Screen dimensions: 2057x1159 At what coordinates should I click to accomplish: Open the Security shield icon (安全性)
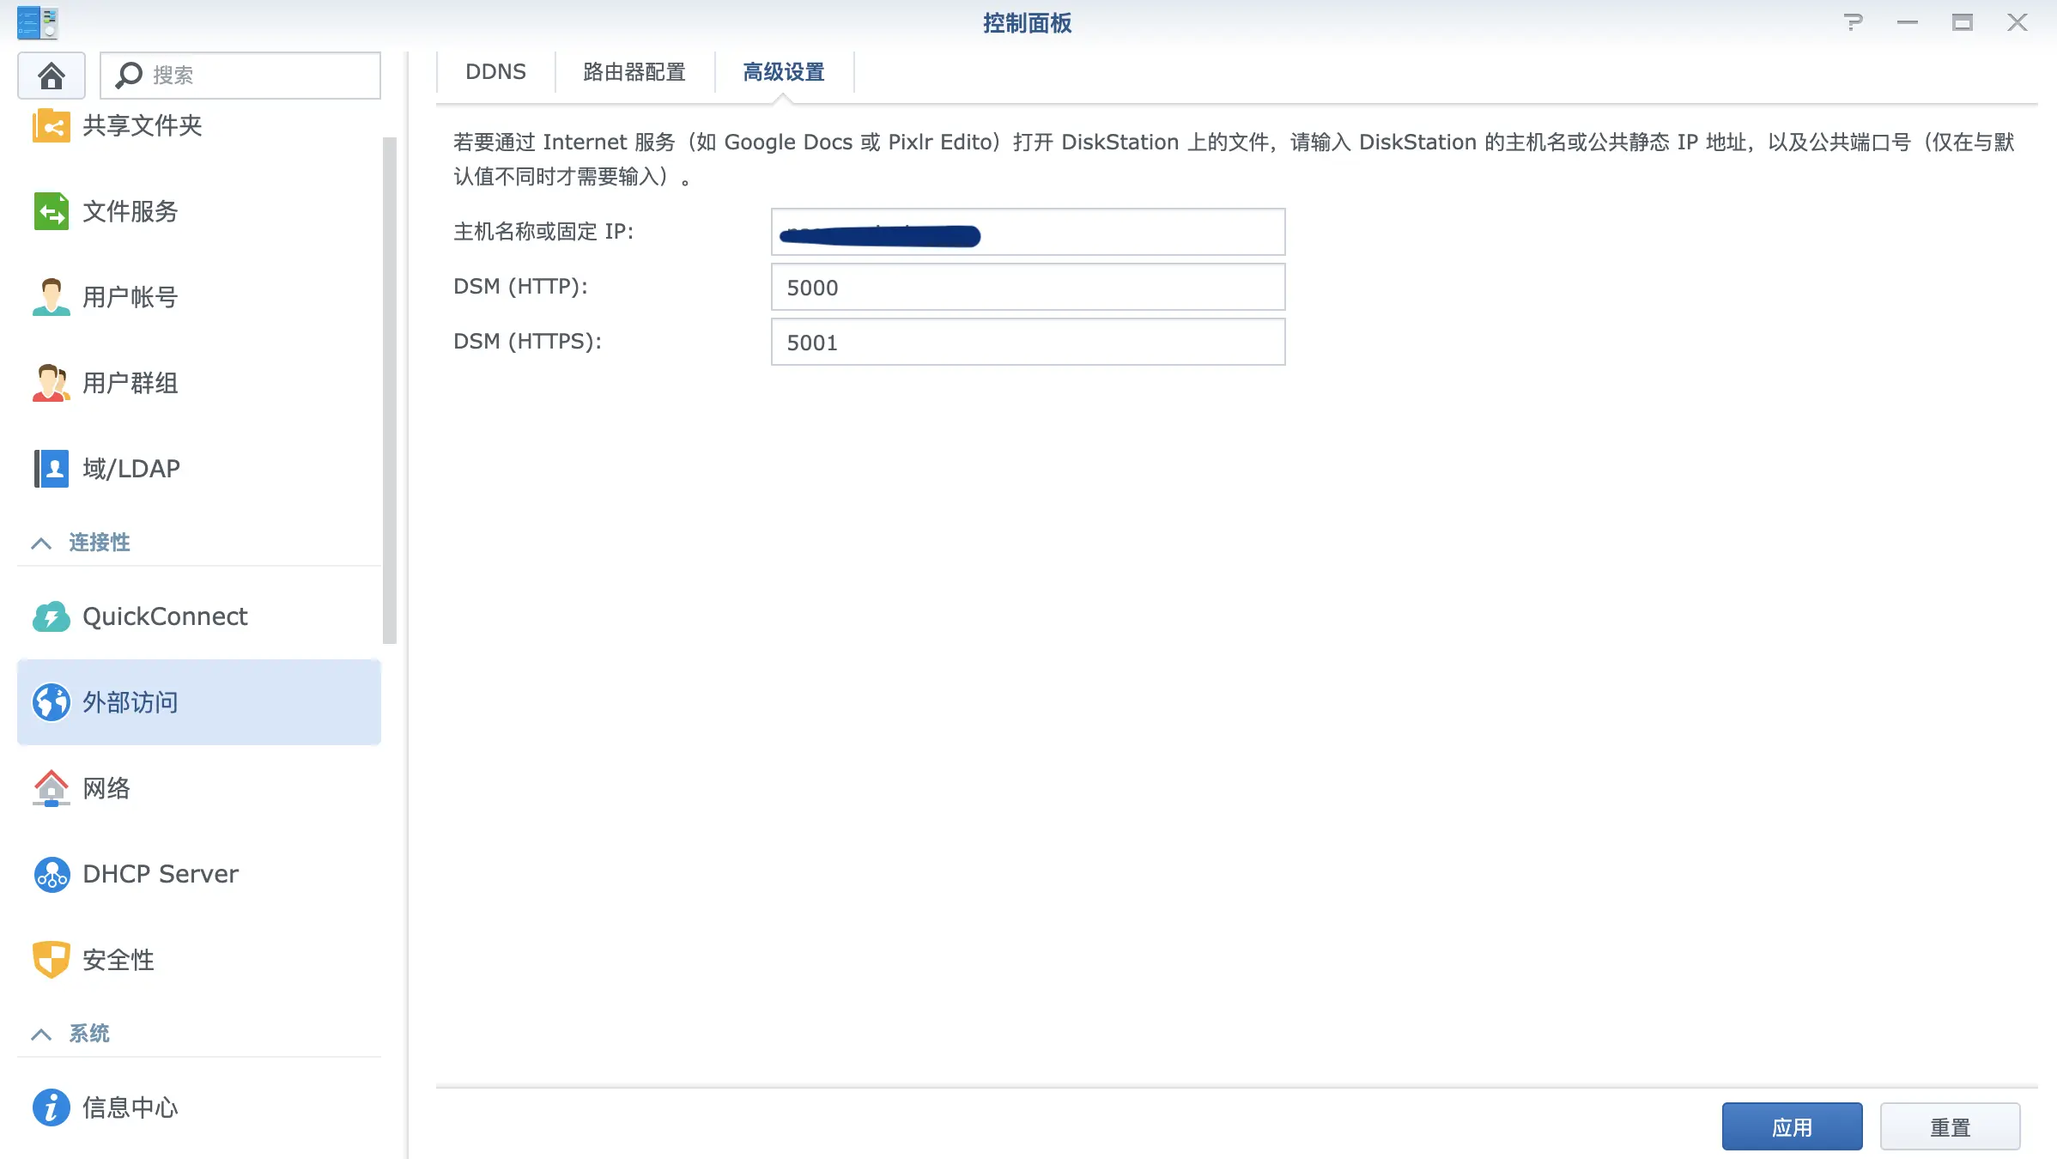coord(52,960)
